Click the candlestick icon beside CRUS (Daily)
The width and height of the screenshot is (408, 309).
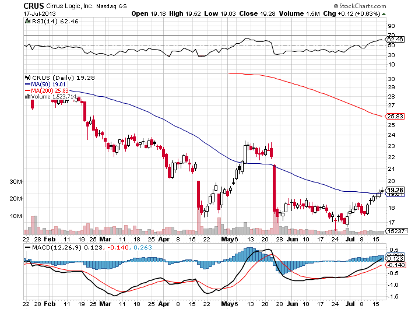(28, 78)
